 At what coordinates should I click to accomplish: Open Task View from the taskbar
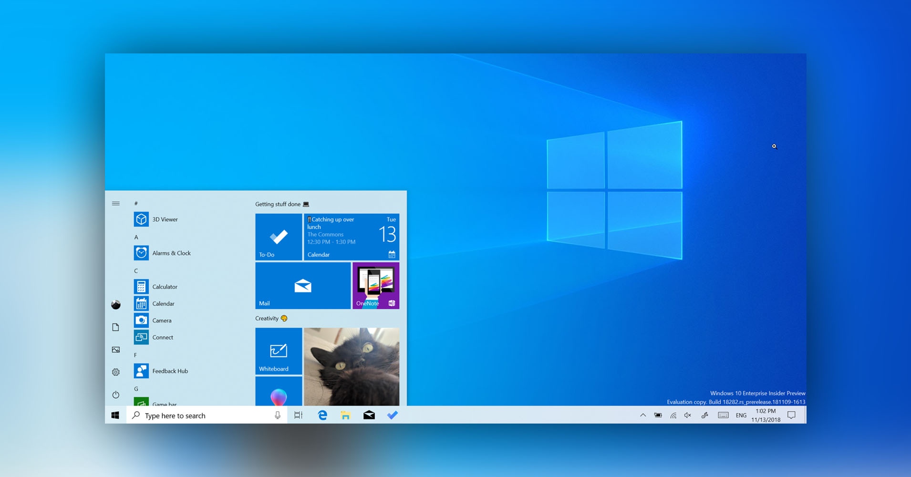298,415
